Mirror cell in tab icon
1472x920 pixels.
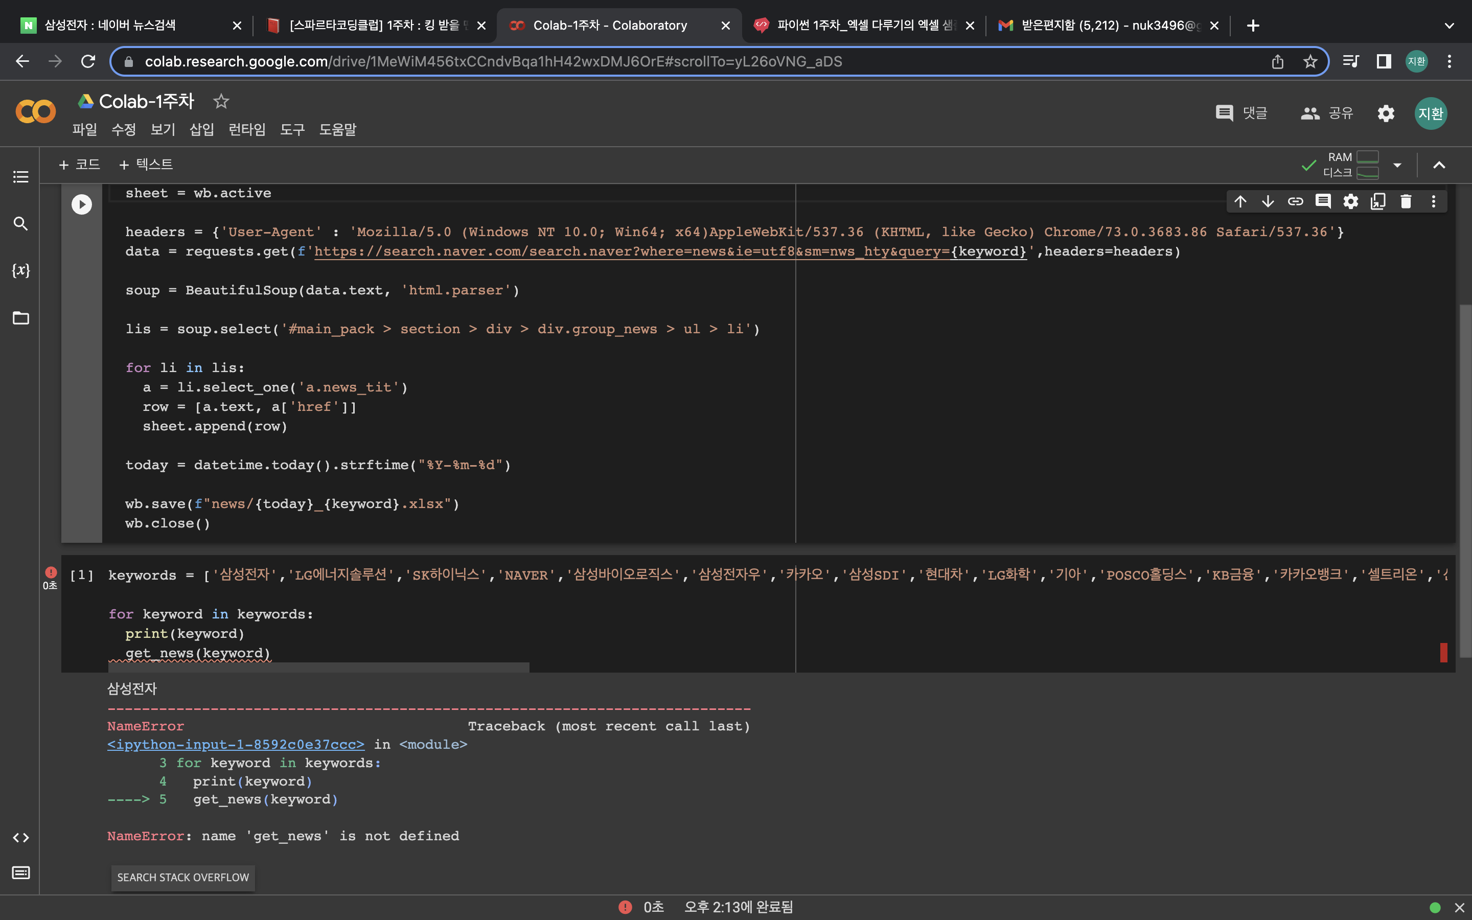pyautogui.click(x=1378, y=201)
